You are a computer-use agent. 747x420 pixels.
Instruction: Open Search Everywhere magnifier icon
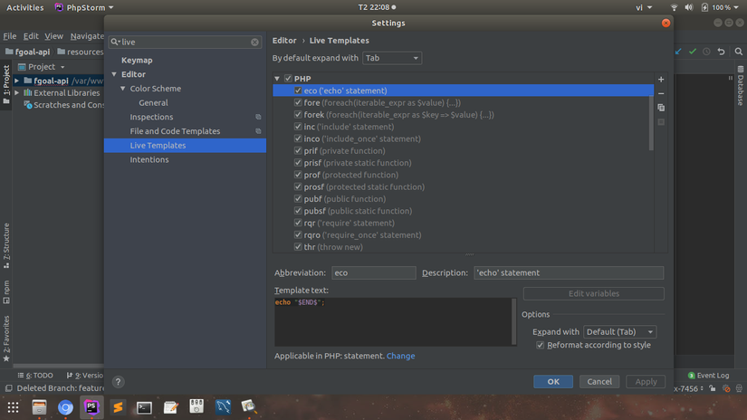point(739,52)
